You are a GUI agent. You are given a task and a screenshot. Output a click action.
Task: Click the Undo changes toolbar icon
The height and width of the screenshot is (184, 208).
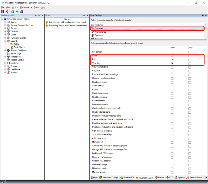tap(7, 11)
